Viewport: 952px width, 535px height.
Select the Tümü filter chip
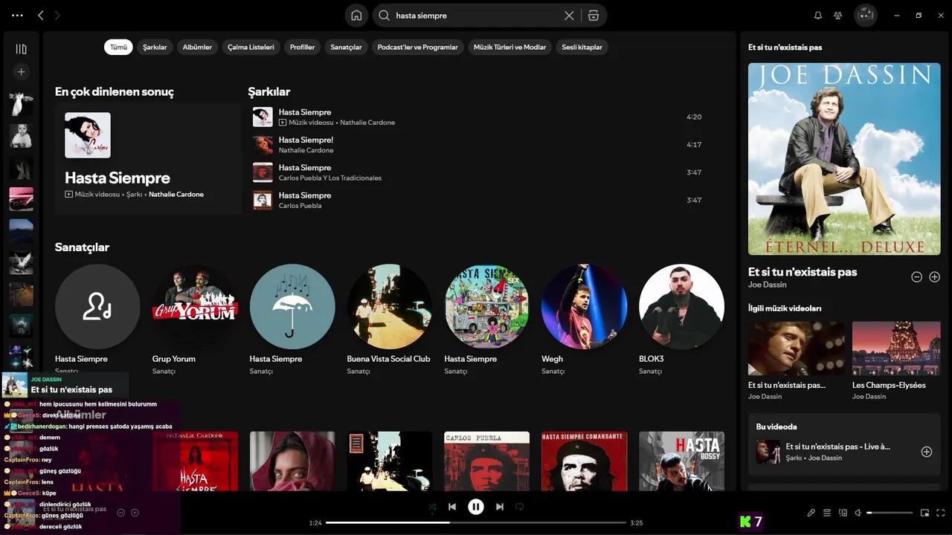118,47
